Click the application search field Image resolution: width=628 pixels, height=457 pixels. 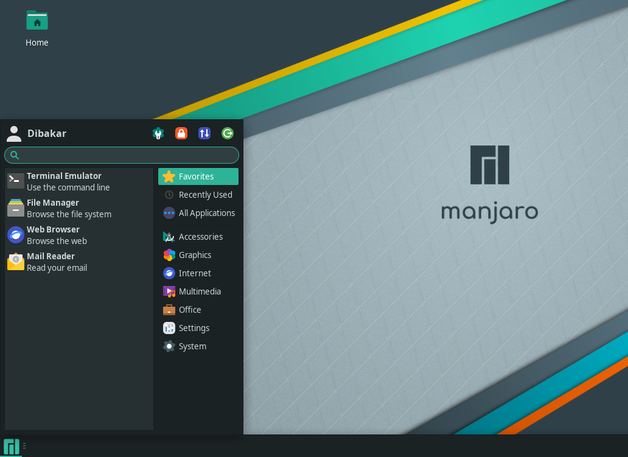coord(122,155)
